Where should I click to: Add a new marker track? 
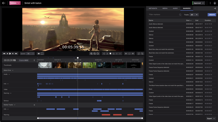pyautogui.click(x=34, y=105)
